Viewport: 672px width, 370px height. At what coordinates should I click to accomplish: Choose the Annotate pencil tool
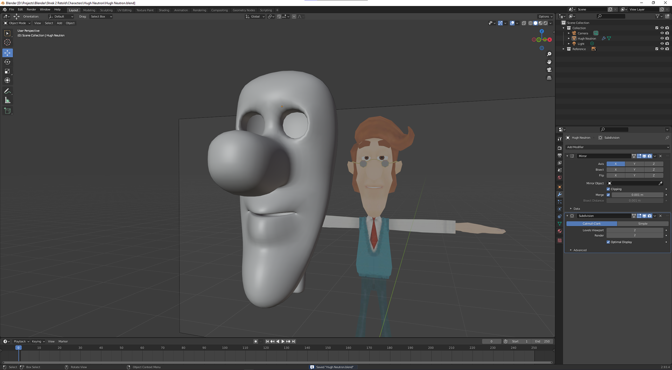click(7, 91)
